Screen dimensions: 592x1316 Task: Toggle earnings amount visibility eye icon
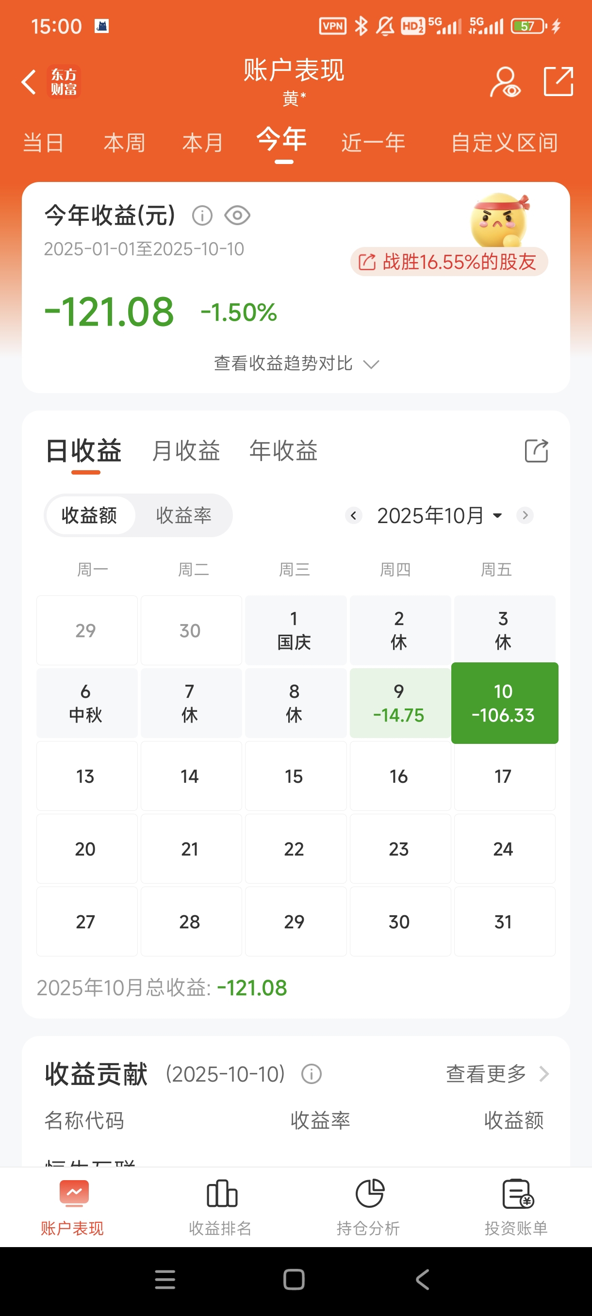237,215
